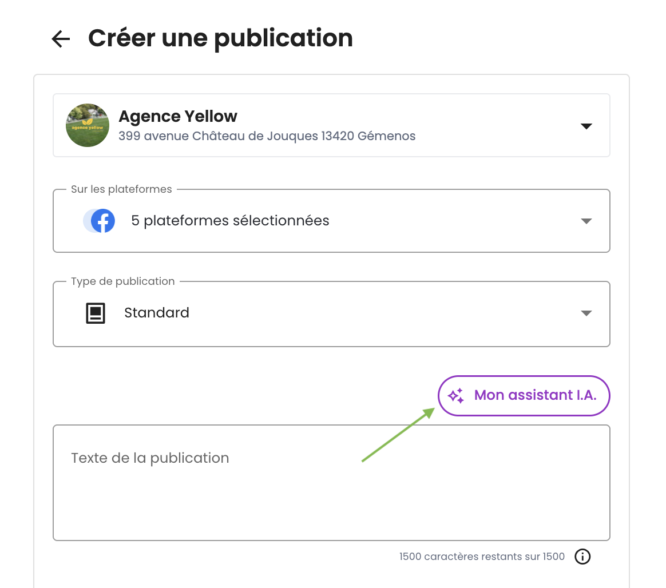Select the '5 plateformes sélectionnées' text
Screen dimensions: 666x588
click(x=230, y=221)
